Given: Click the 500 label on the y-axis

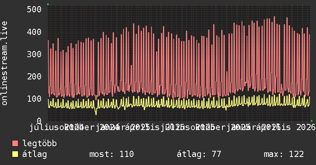Looking at the screenshot, I should (34, 9).
